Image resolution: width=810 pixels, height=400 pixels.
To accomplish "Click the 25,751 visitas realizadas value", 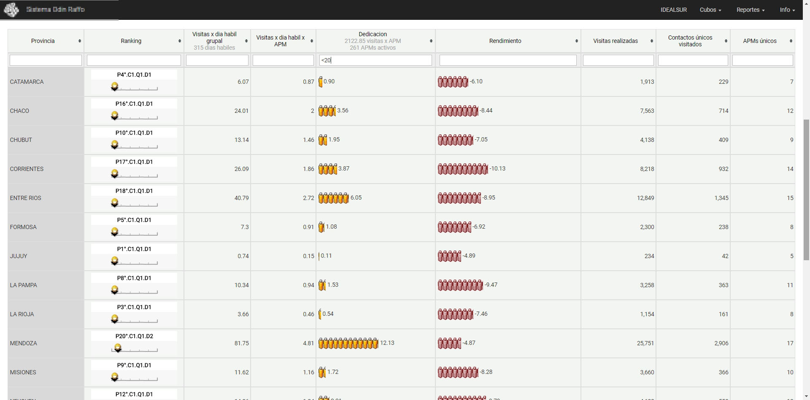I will [645, 343].
